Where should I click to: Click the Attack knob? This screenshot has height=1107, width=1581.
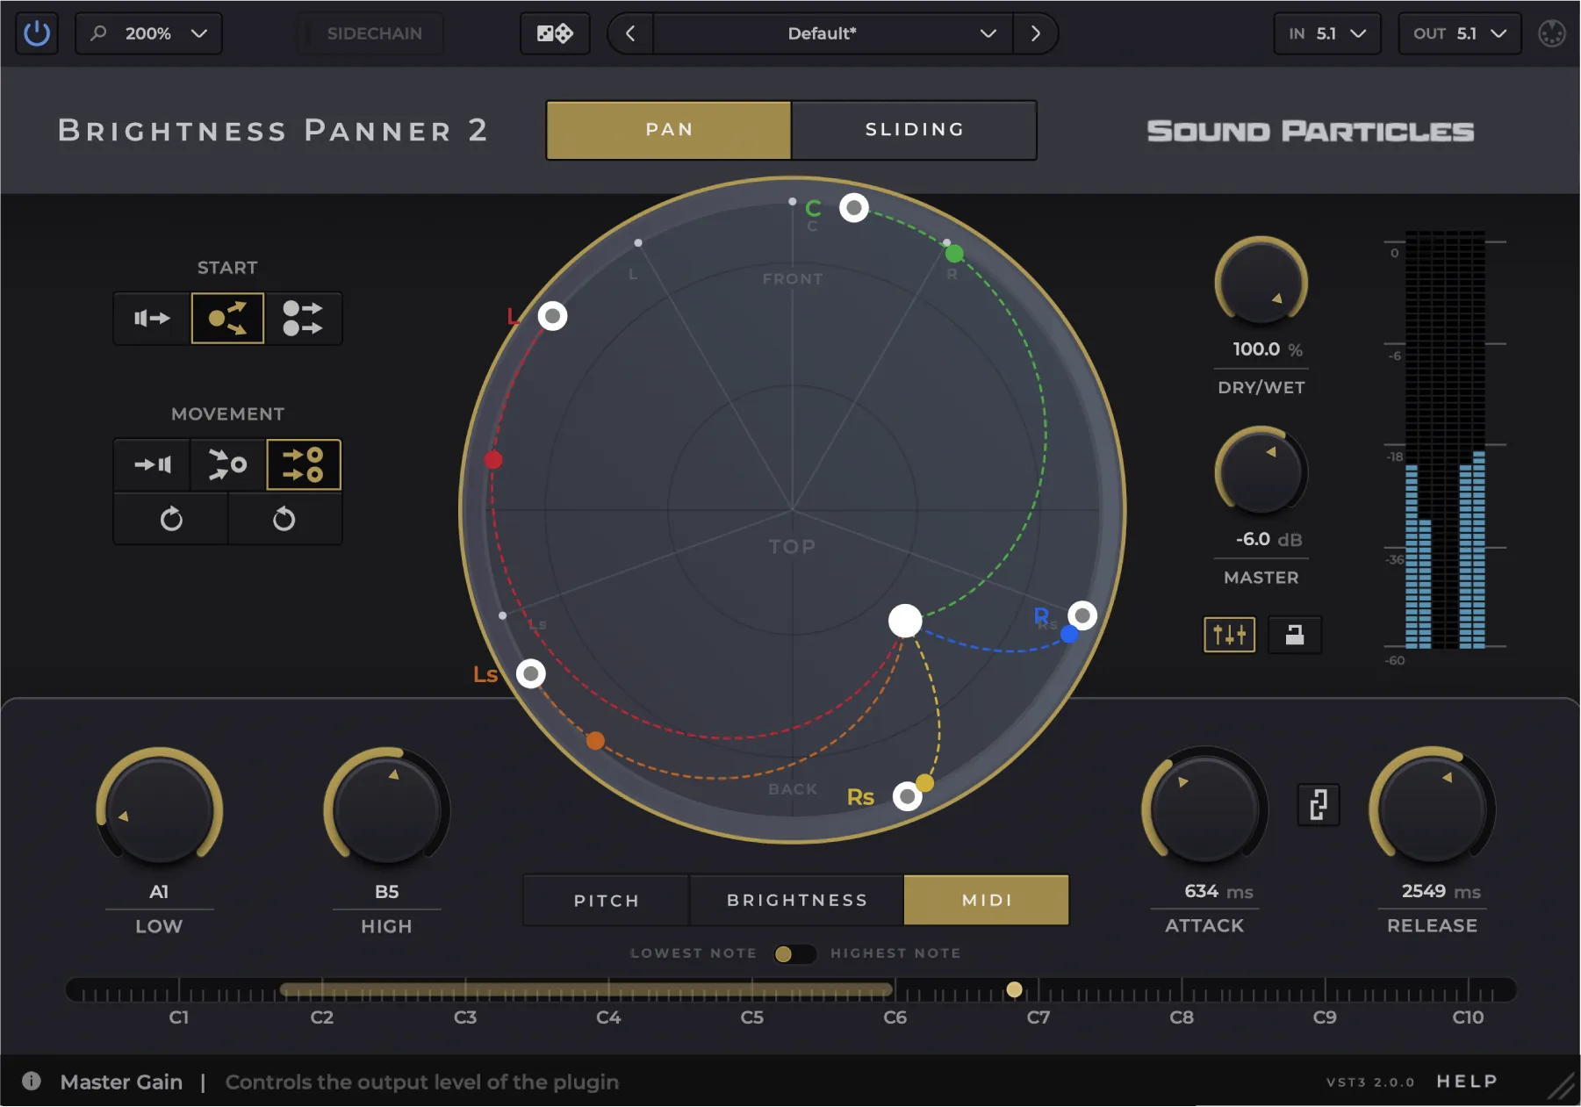pos(1204,809)
